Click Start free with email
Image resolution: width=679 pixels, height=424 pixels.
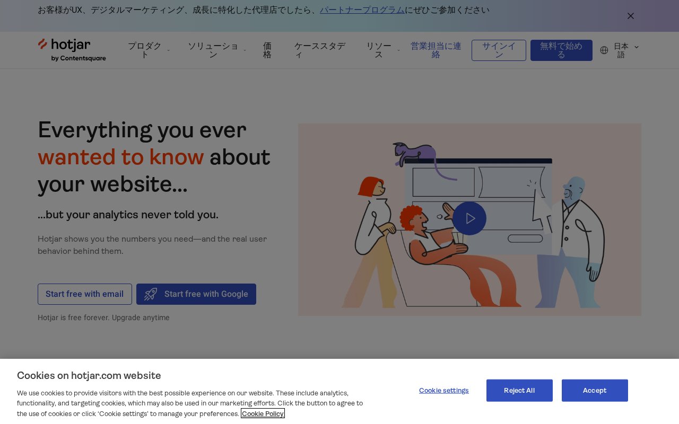[85, 294]
